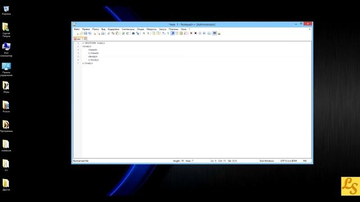This screenshot has width=360, height=202.
Task: Click the Redo toolbar icon
Action: point(128,34)
